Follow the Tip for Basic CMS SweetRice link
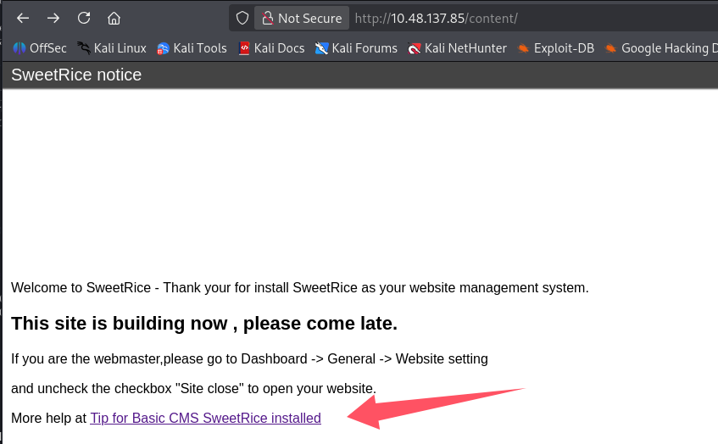The image size is (718, 444). pyautogui.click(x=205, y=418)
